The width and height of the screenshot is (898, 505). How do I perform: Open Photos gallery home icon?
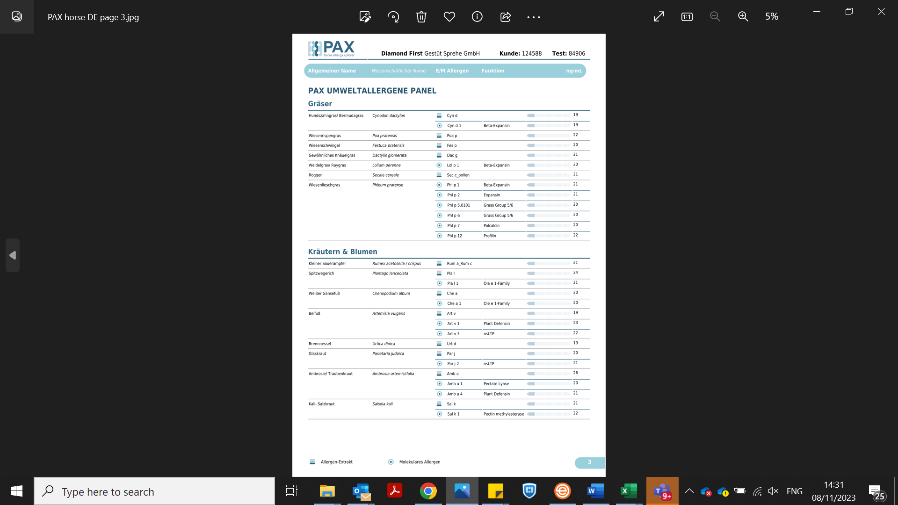17,17
